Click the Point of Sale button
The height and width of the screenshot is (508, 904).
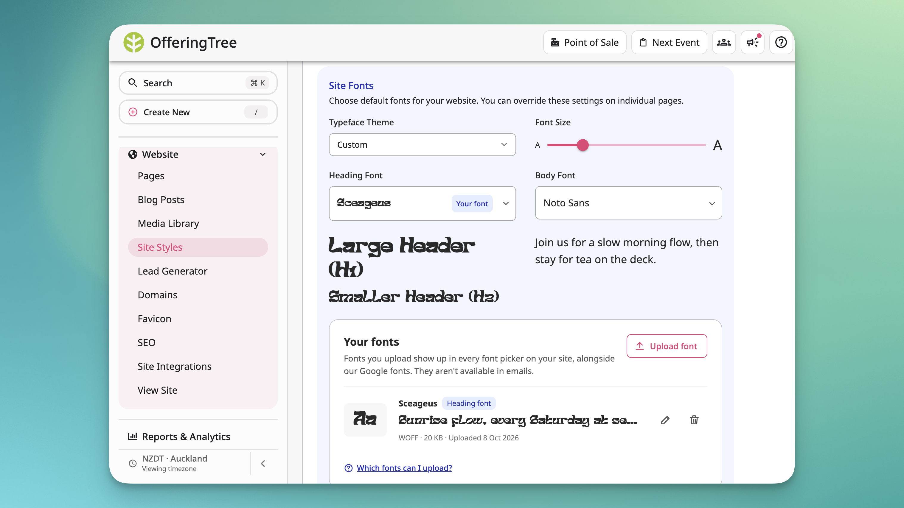point(585,43)
